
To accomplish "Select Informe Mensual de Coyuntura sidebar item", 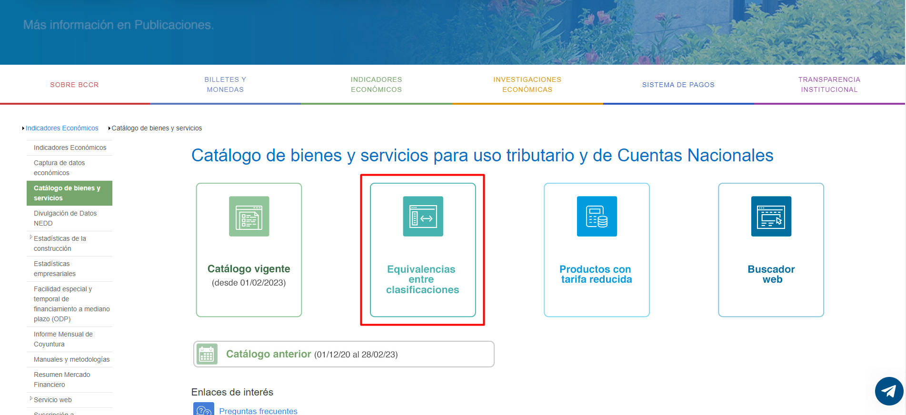I will click(x=63, y=339).
